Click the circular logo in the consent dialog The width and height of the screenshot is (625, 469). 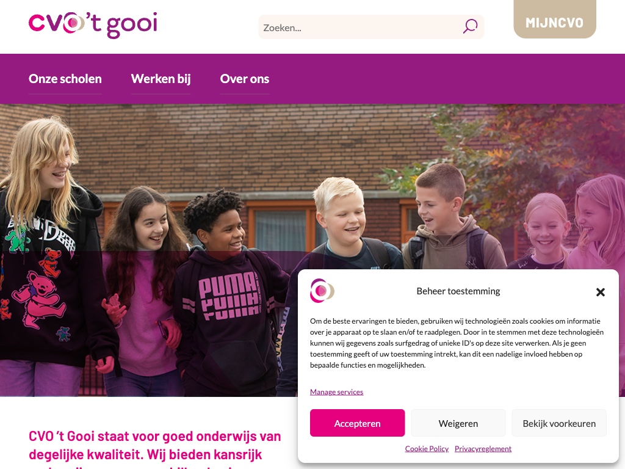(x=322, y=291)
